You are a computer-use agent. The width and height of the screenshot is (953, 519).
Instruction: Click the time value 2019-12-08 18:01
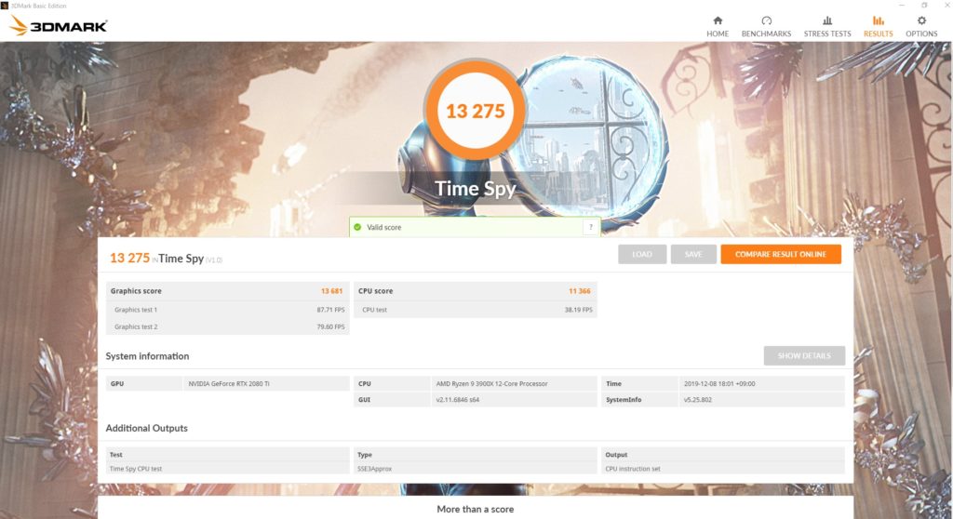point(719,384)
